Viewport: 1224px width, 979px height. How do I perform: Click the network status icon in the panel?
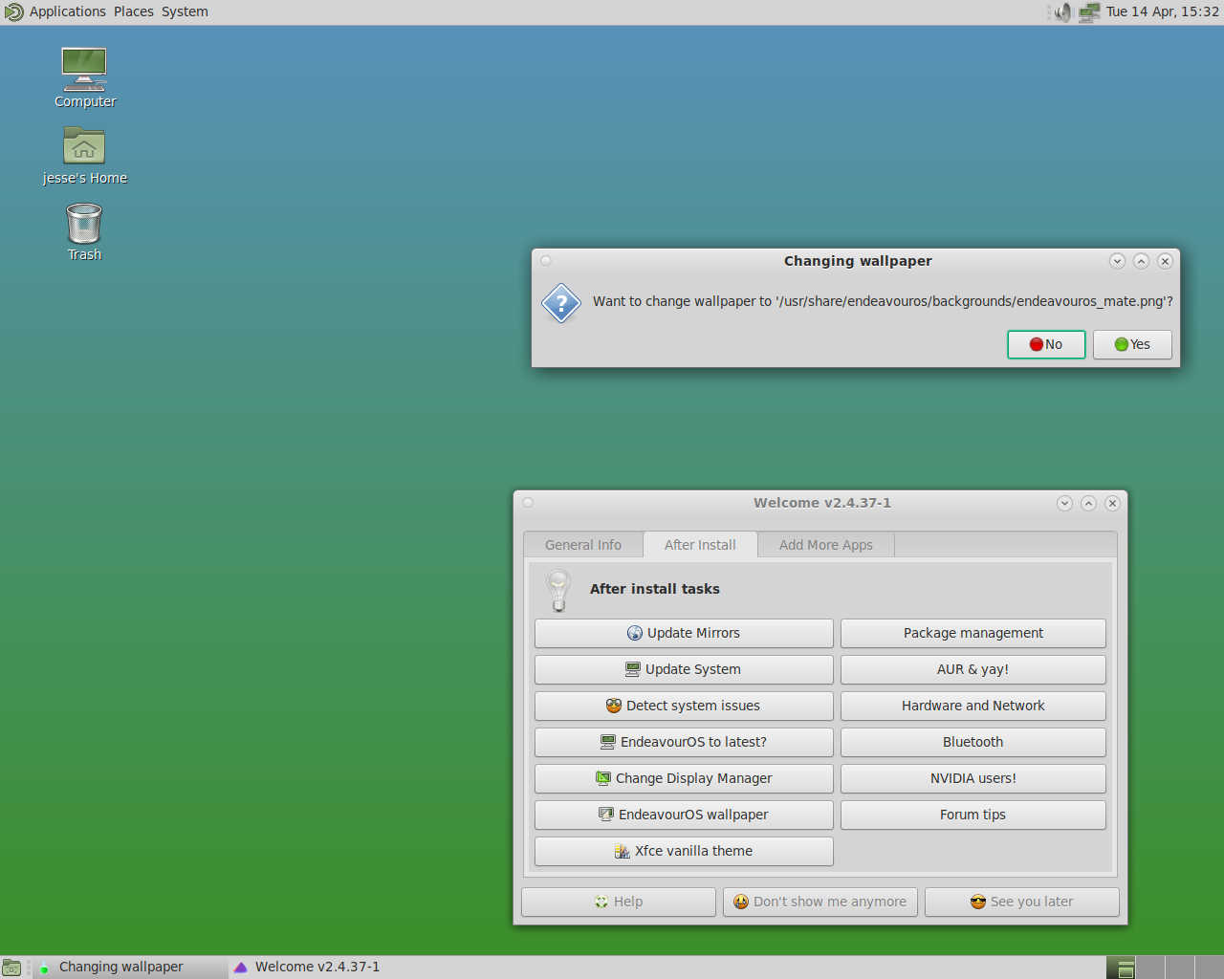point(1089,12)
